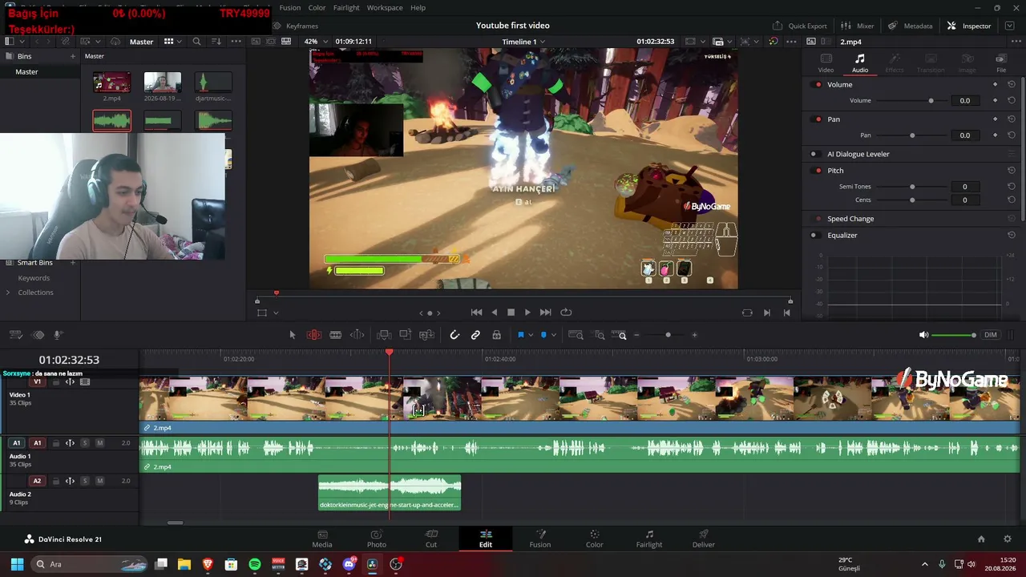Switch to the Fusion page
The image size is (1026, 577).
click(x=540, y=539)
